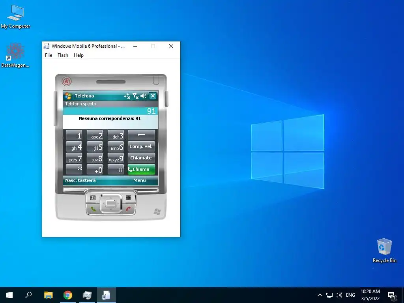Screen dimensions: 404x303
Task: Click the side volume slider on device
Action: click(x=55, y=108)
